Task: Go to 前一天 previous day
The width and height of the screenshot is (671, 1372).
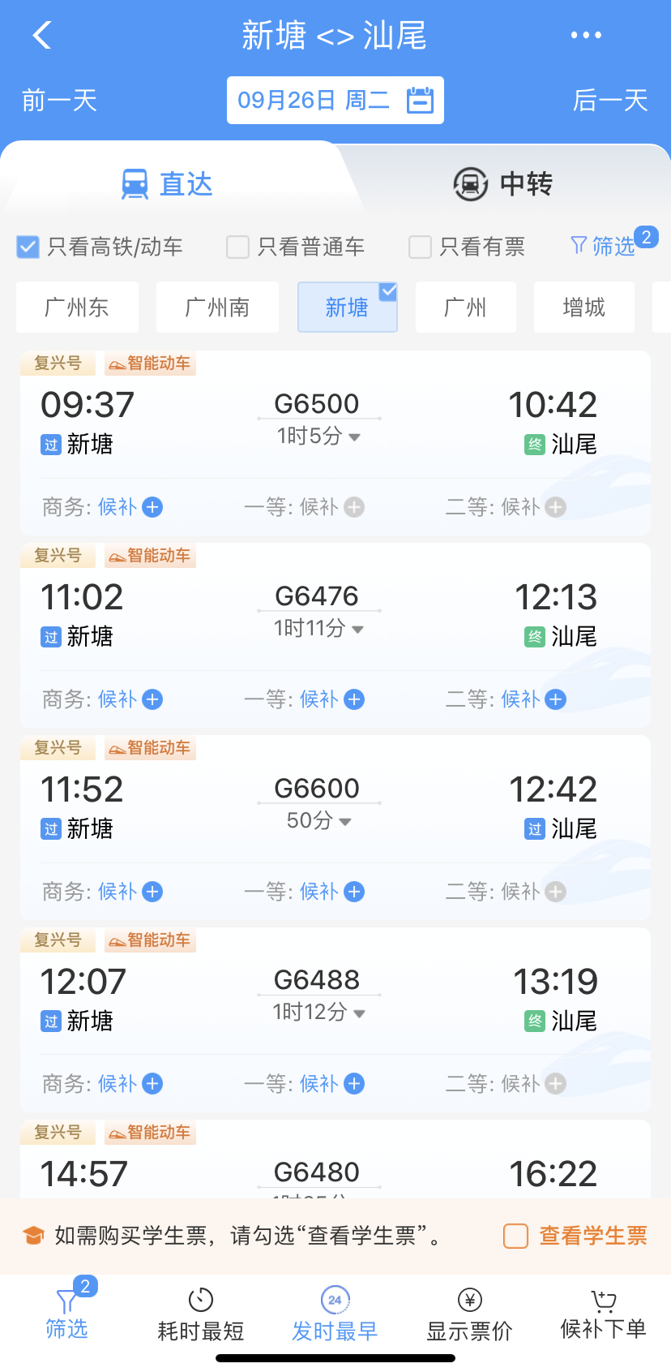Action: pyautogui.click(x=59, y=101)
